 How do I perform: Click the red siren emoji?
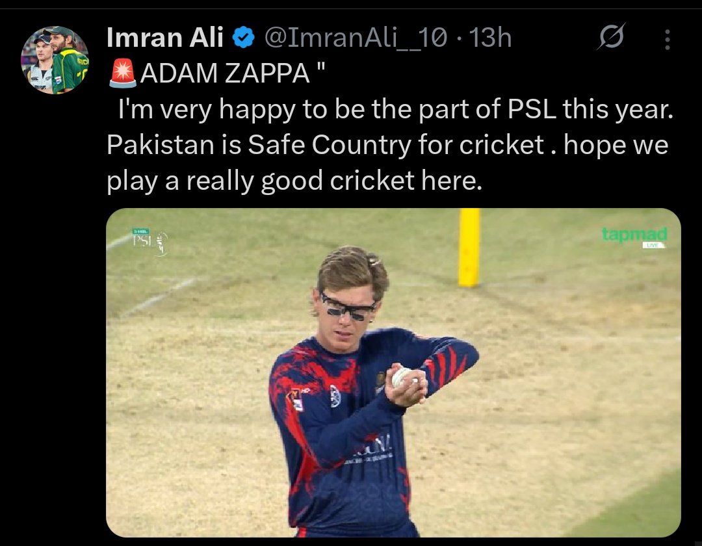(x=122, y=75)
